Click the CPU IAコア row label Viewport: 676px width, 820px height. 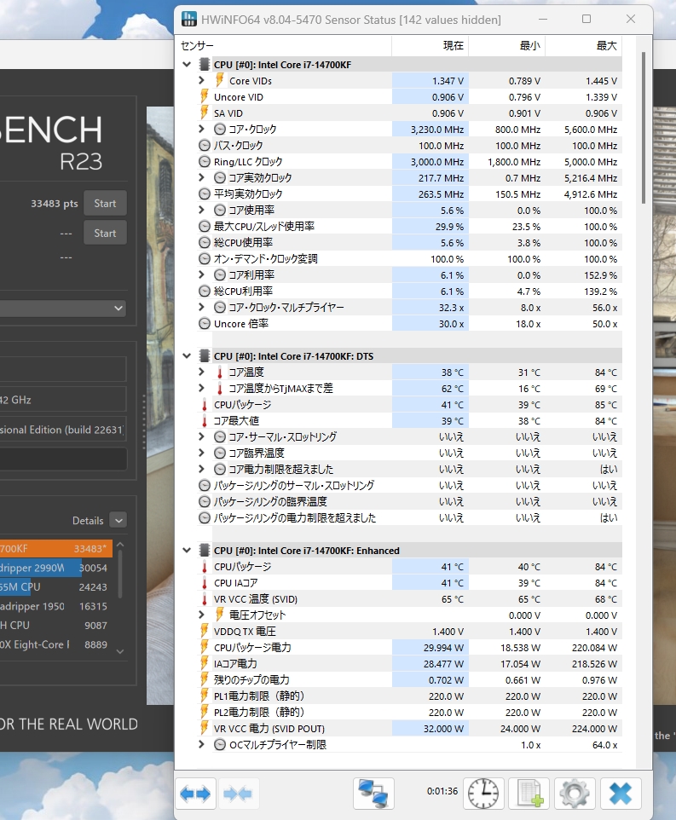pos(235,582)
